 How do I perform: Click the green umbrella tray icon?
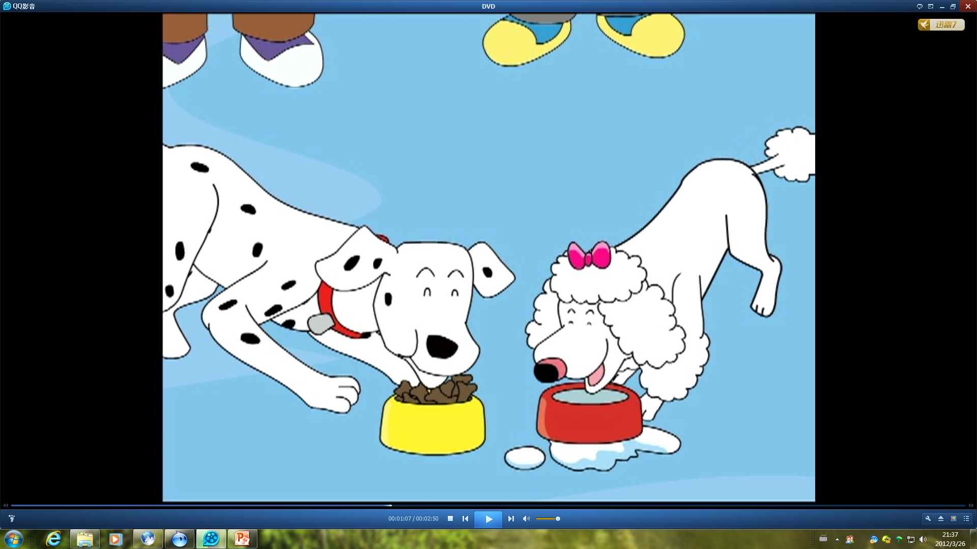click(899, 539)
